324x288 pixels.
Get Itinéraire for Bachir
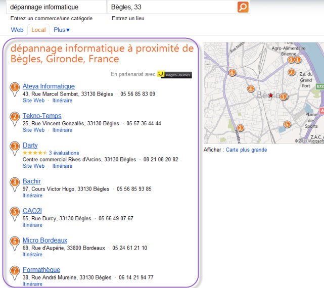[32, 196]
